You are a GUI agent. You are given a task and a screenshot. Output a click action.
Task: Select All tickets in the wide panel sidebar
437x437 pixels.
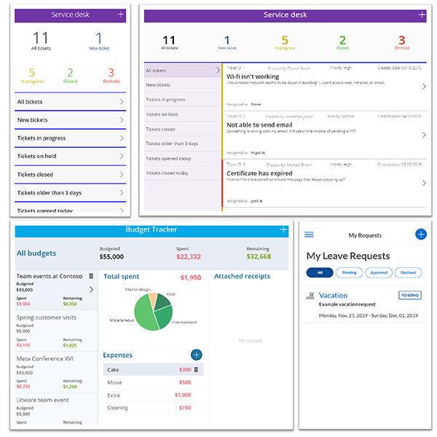coord(183,71)
